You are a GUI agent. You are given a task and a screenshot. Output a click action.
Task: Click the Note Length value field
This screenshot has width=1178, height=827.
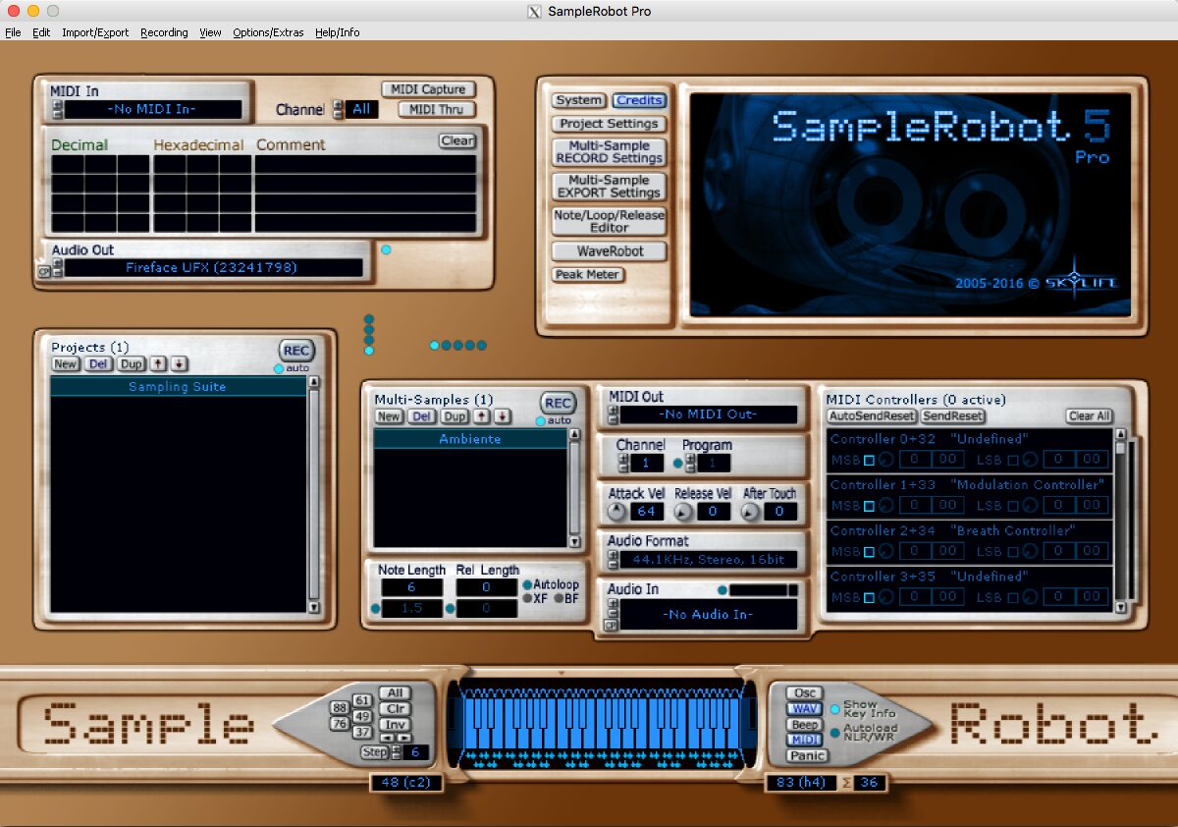411,586
